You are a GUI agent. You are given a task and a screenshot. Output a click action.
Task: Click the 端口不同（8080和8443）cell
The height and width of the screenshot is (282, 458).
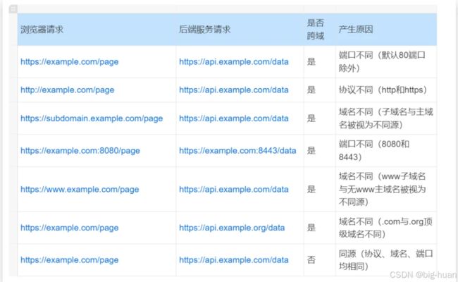386,150
